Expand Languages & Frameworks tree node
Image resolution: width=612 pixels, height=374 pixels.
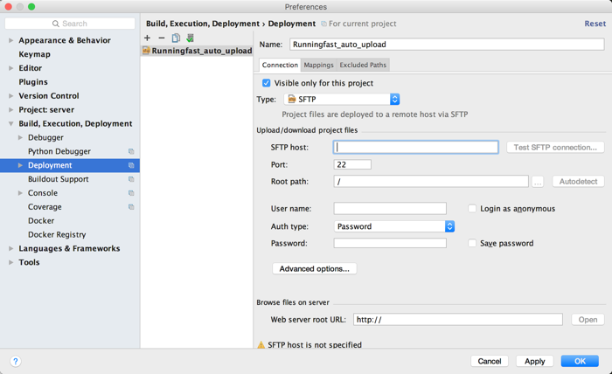(x=11, y=249)
